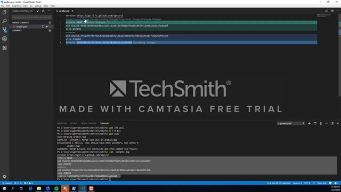341x192 pixels.
Task: Change language mode Plain Text
Action: point(322,183)
